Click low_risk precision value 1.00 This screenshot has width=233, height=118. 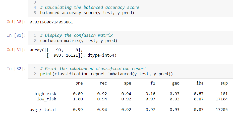78,99
